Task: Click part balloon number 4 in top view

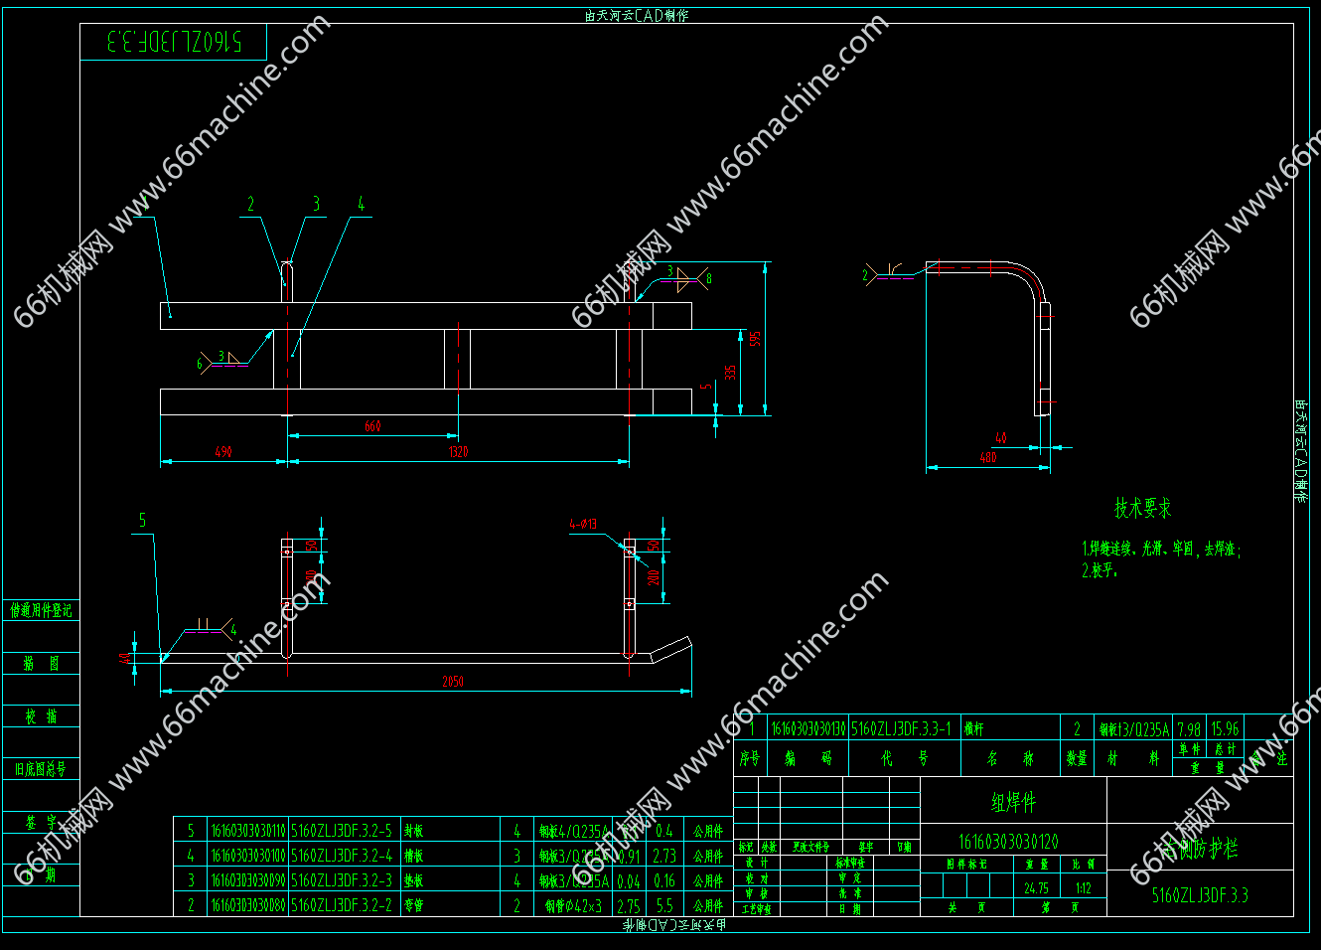Action: coord(361,204)
